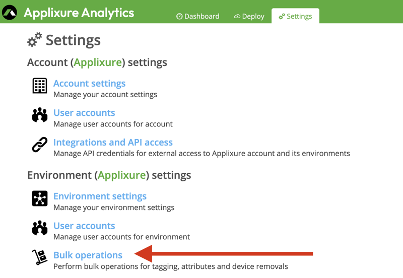
Task: Open User accounts for the environment
Action: (x=84, y=226)
